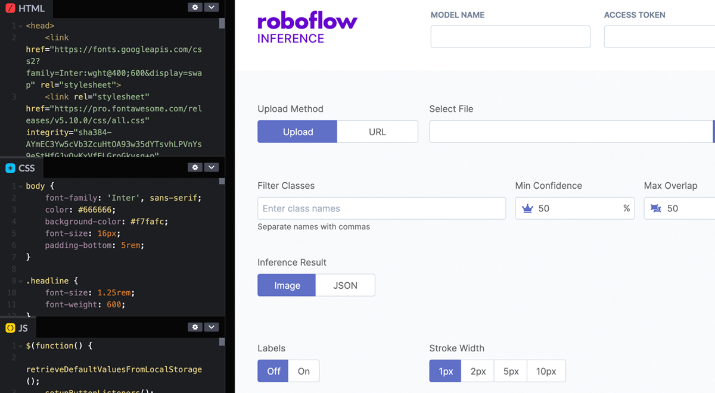Select the Image result tab
Viewport: 715px width, 393px height.
pyautogui.click(x=287, y=285)
